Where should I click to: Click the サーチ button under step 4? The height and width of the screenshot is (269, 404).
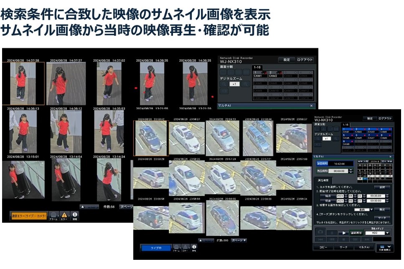(382, 218)
